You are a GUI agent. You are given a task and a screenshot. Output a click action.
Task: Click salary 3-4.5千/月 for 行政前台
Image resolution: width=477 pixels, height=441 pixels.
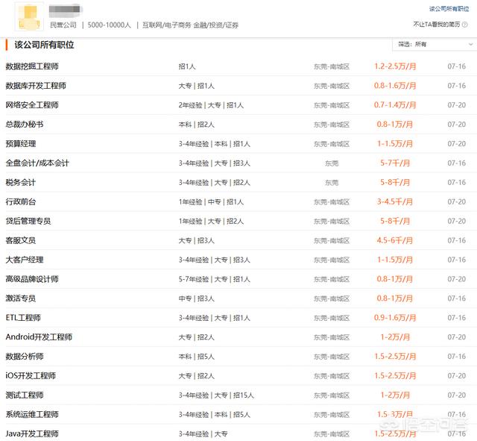point(395,201)
